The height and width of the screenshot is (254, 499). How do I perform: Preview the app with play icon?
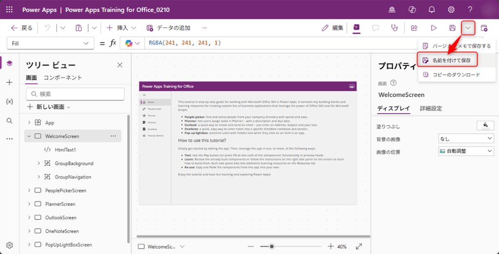pos(433,28)
